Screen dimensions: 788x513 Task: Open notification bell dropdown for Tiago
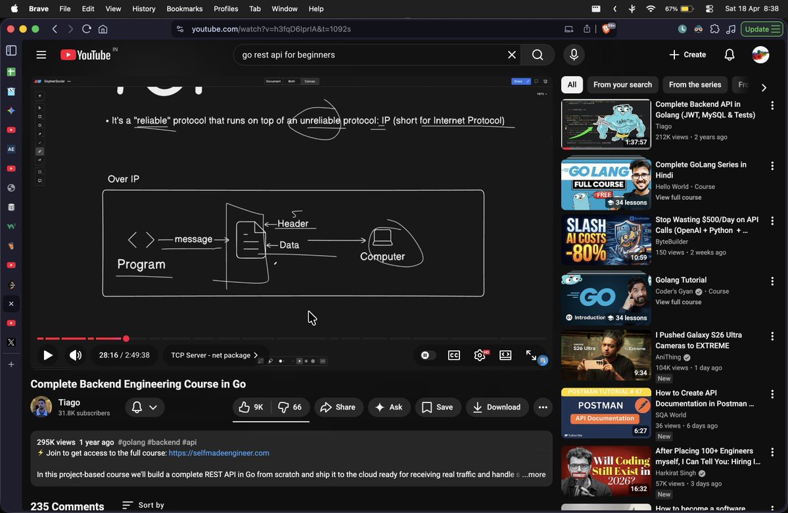145,407
